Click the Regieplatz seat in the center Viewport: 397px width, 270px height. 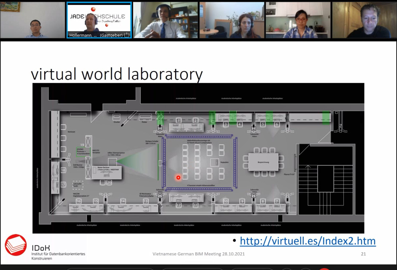(216, 162)
